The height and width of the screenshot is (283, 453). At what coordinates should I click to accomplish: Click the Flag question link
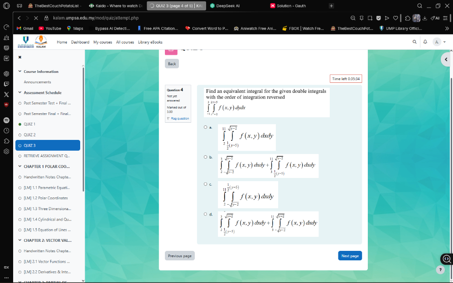point(178,119)
